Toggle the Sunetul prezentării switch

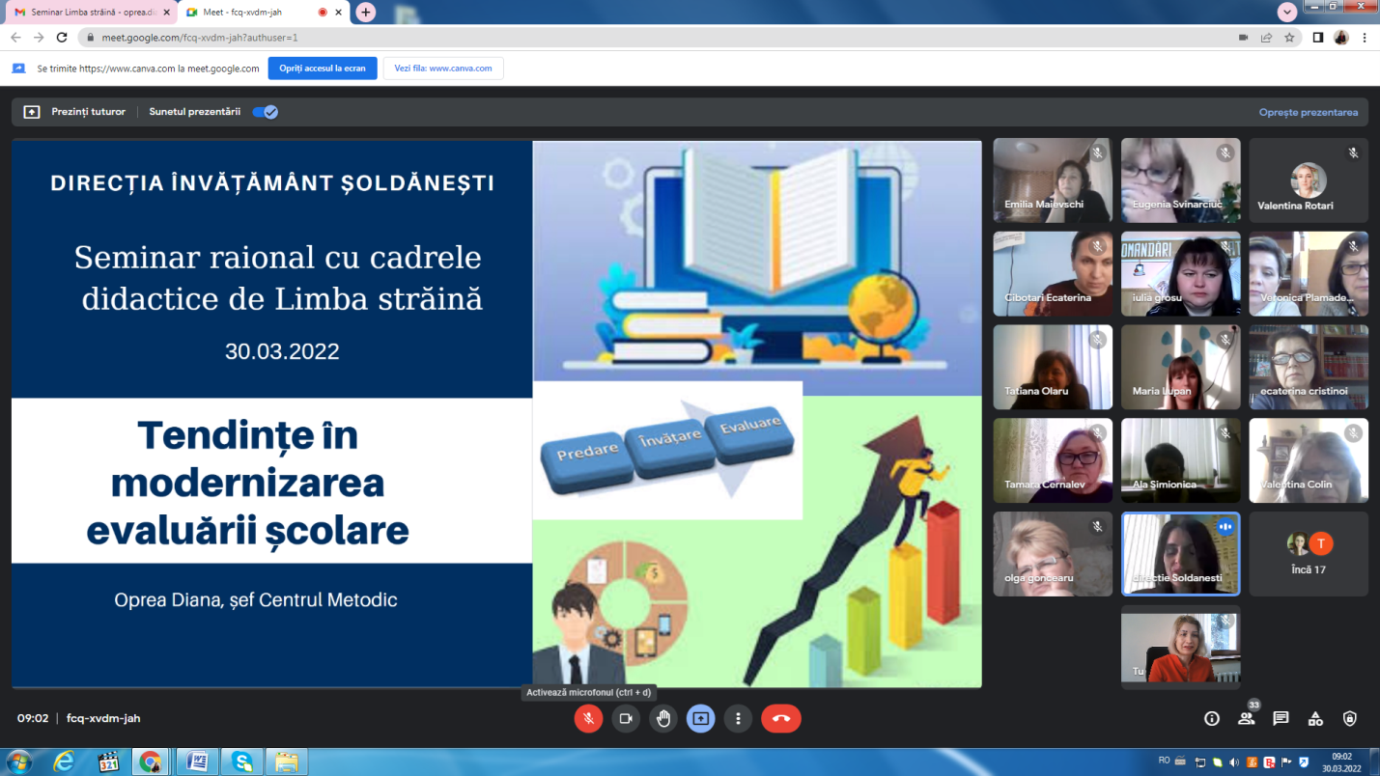coord(265,112)
